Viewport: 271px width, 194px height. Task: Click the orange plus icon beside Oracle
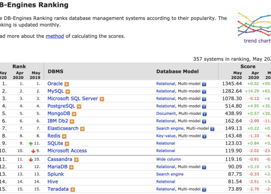[x=67, y=84]
